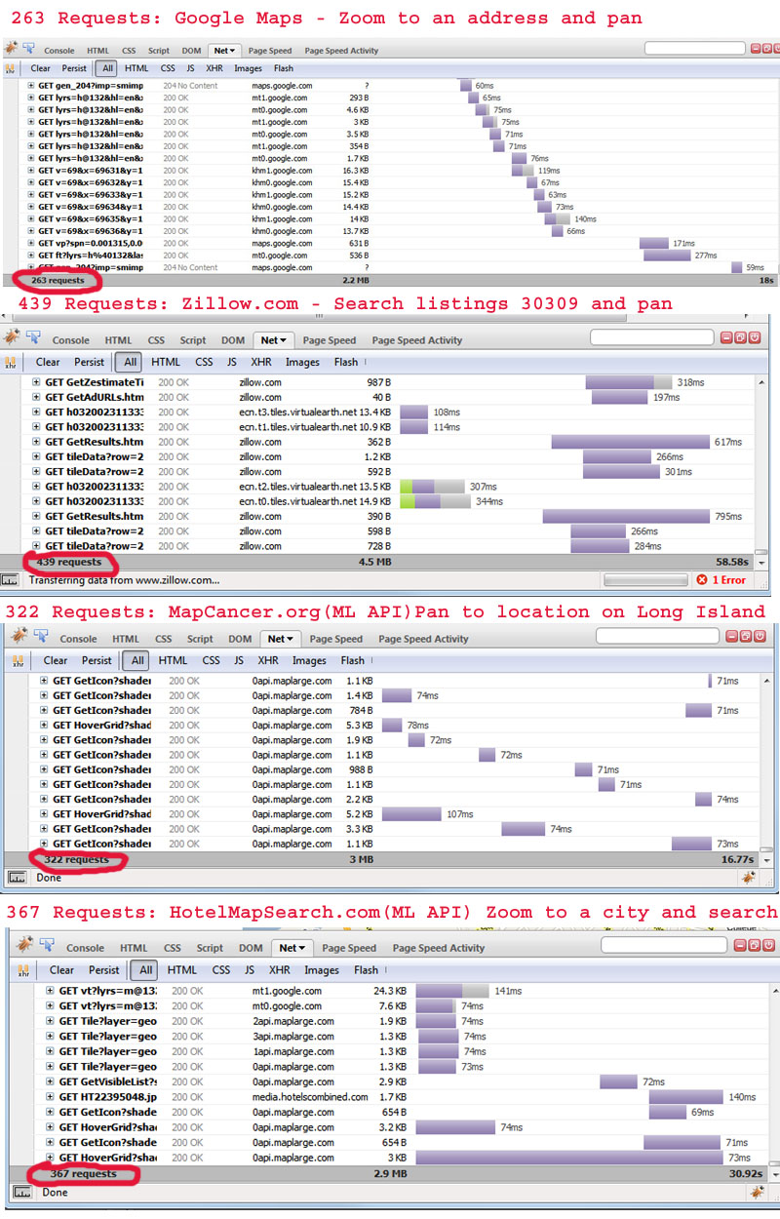The image size is (780, 1219).
Task: Clear the request list in the Zillow panel
Action: pos(48,362)
